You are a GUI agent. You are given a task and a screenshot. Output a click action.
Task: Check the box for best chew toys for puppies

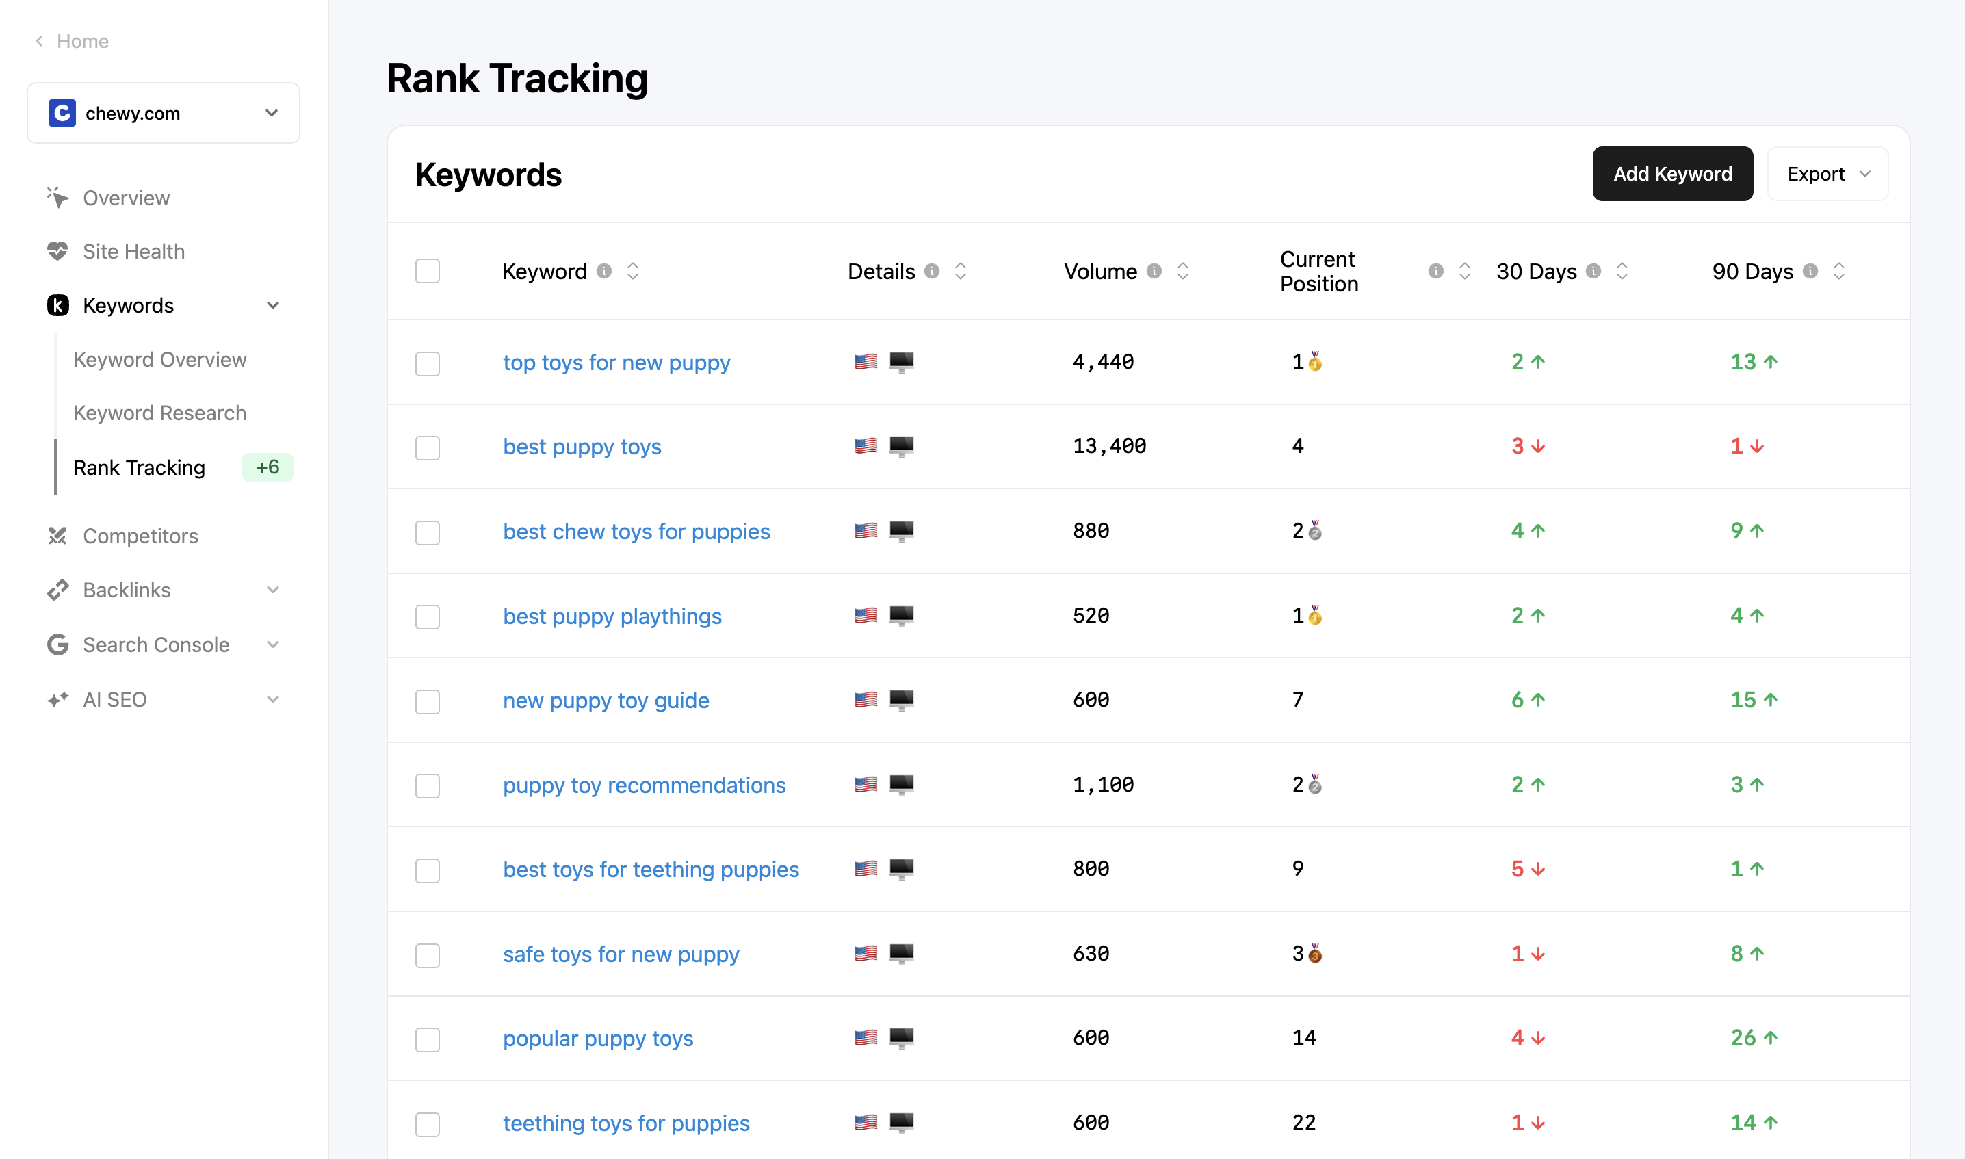point(427,533)
